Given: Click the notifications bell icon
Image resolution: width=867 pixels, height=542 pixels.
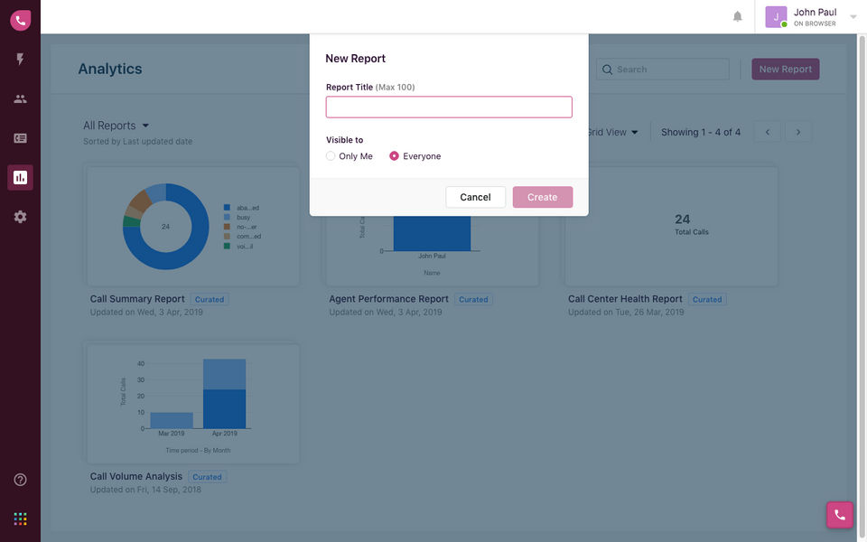Looking at the screenshot, I should pyautogui.click(x=738, y=16).
